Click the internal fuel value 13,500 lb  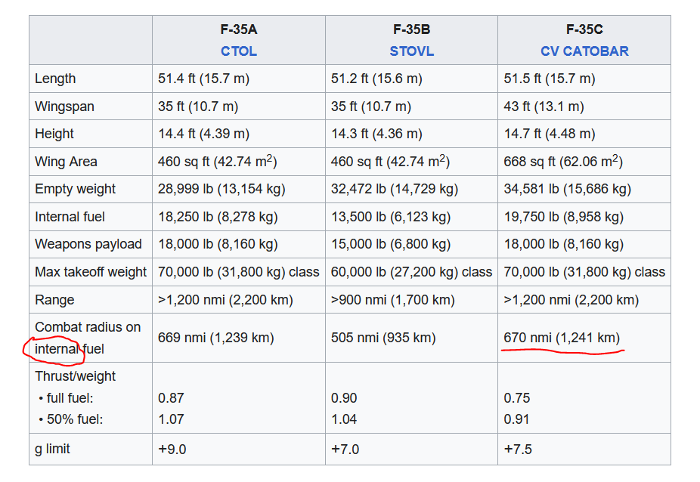[x=391, y=217]
